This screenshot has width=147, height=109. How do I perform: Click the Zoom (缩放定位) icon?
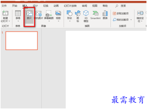click(140, 13)
